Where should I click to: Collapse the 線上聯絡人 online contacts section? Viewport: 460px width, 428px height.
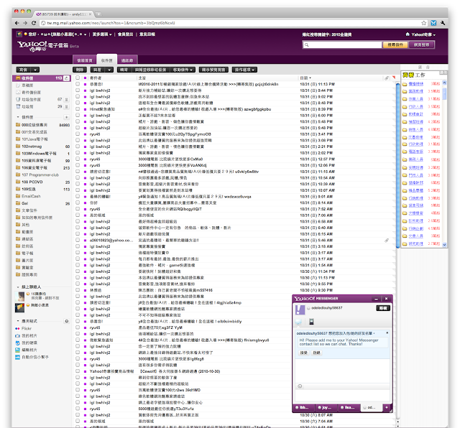(x=18, y=287)
